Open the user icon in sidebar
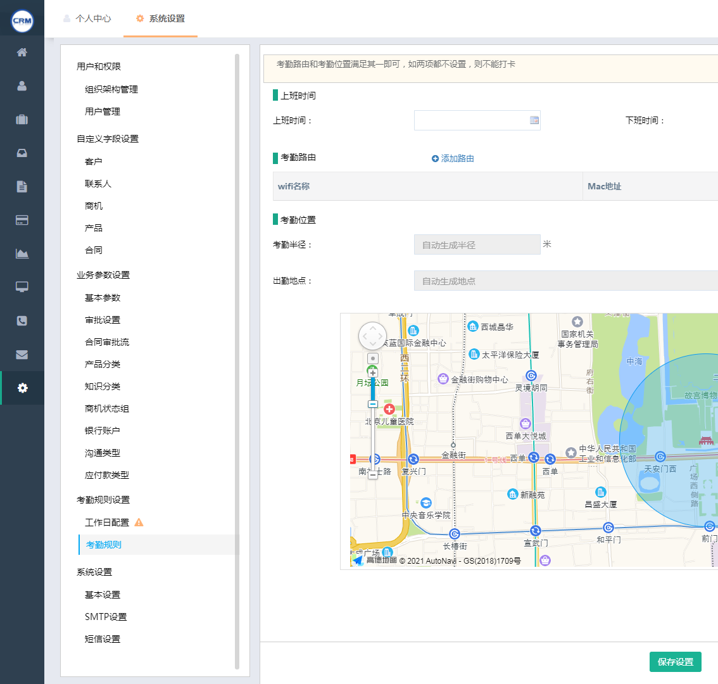The width and height of the screenshot is (718, 684). [22, 85]
